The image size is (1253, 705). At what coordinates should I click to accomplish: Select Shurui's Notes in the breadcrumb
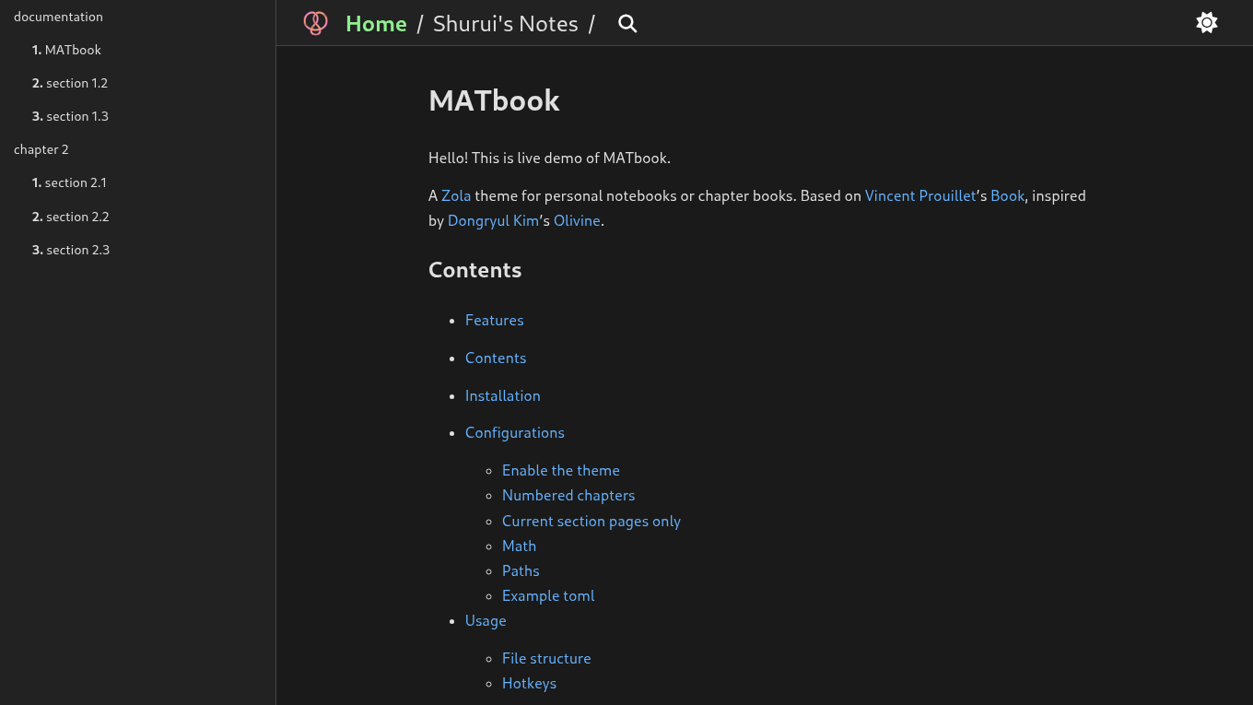click(505, 24)
